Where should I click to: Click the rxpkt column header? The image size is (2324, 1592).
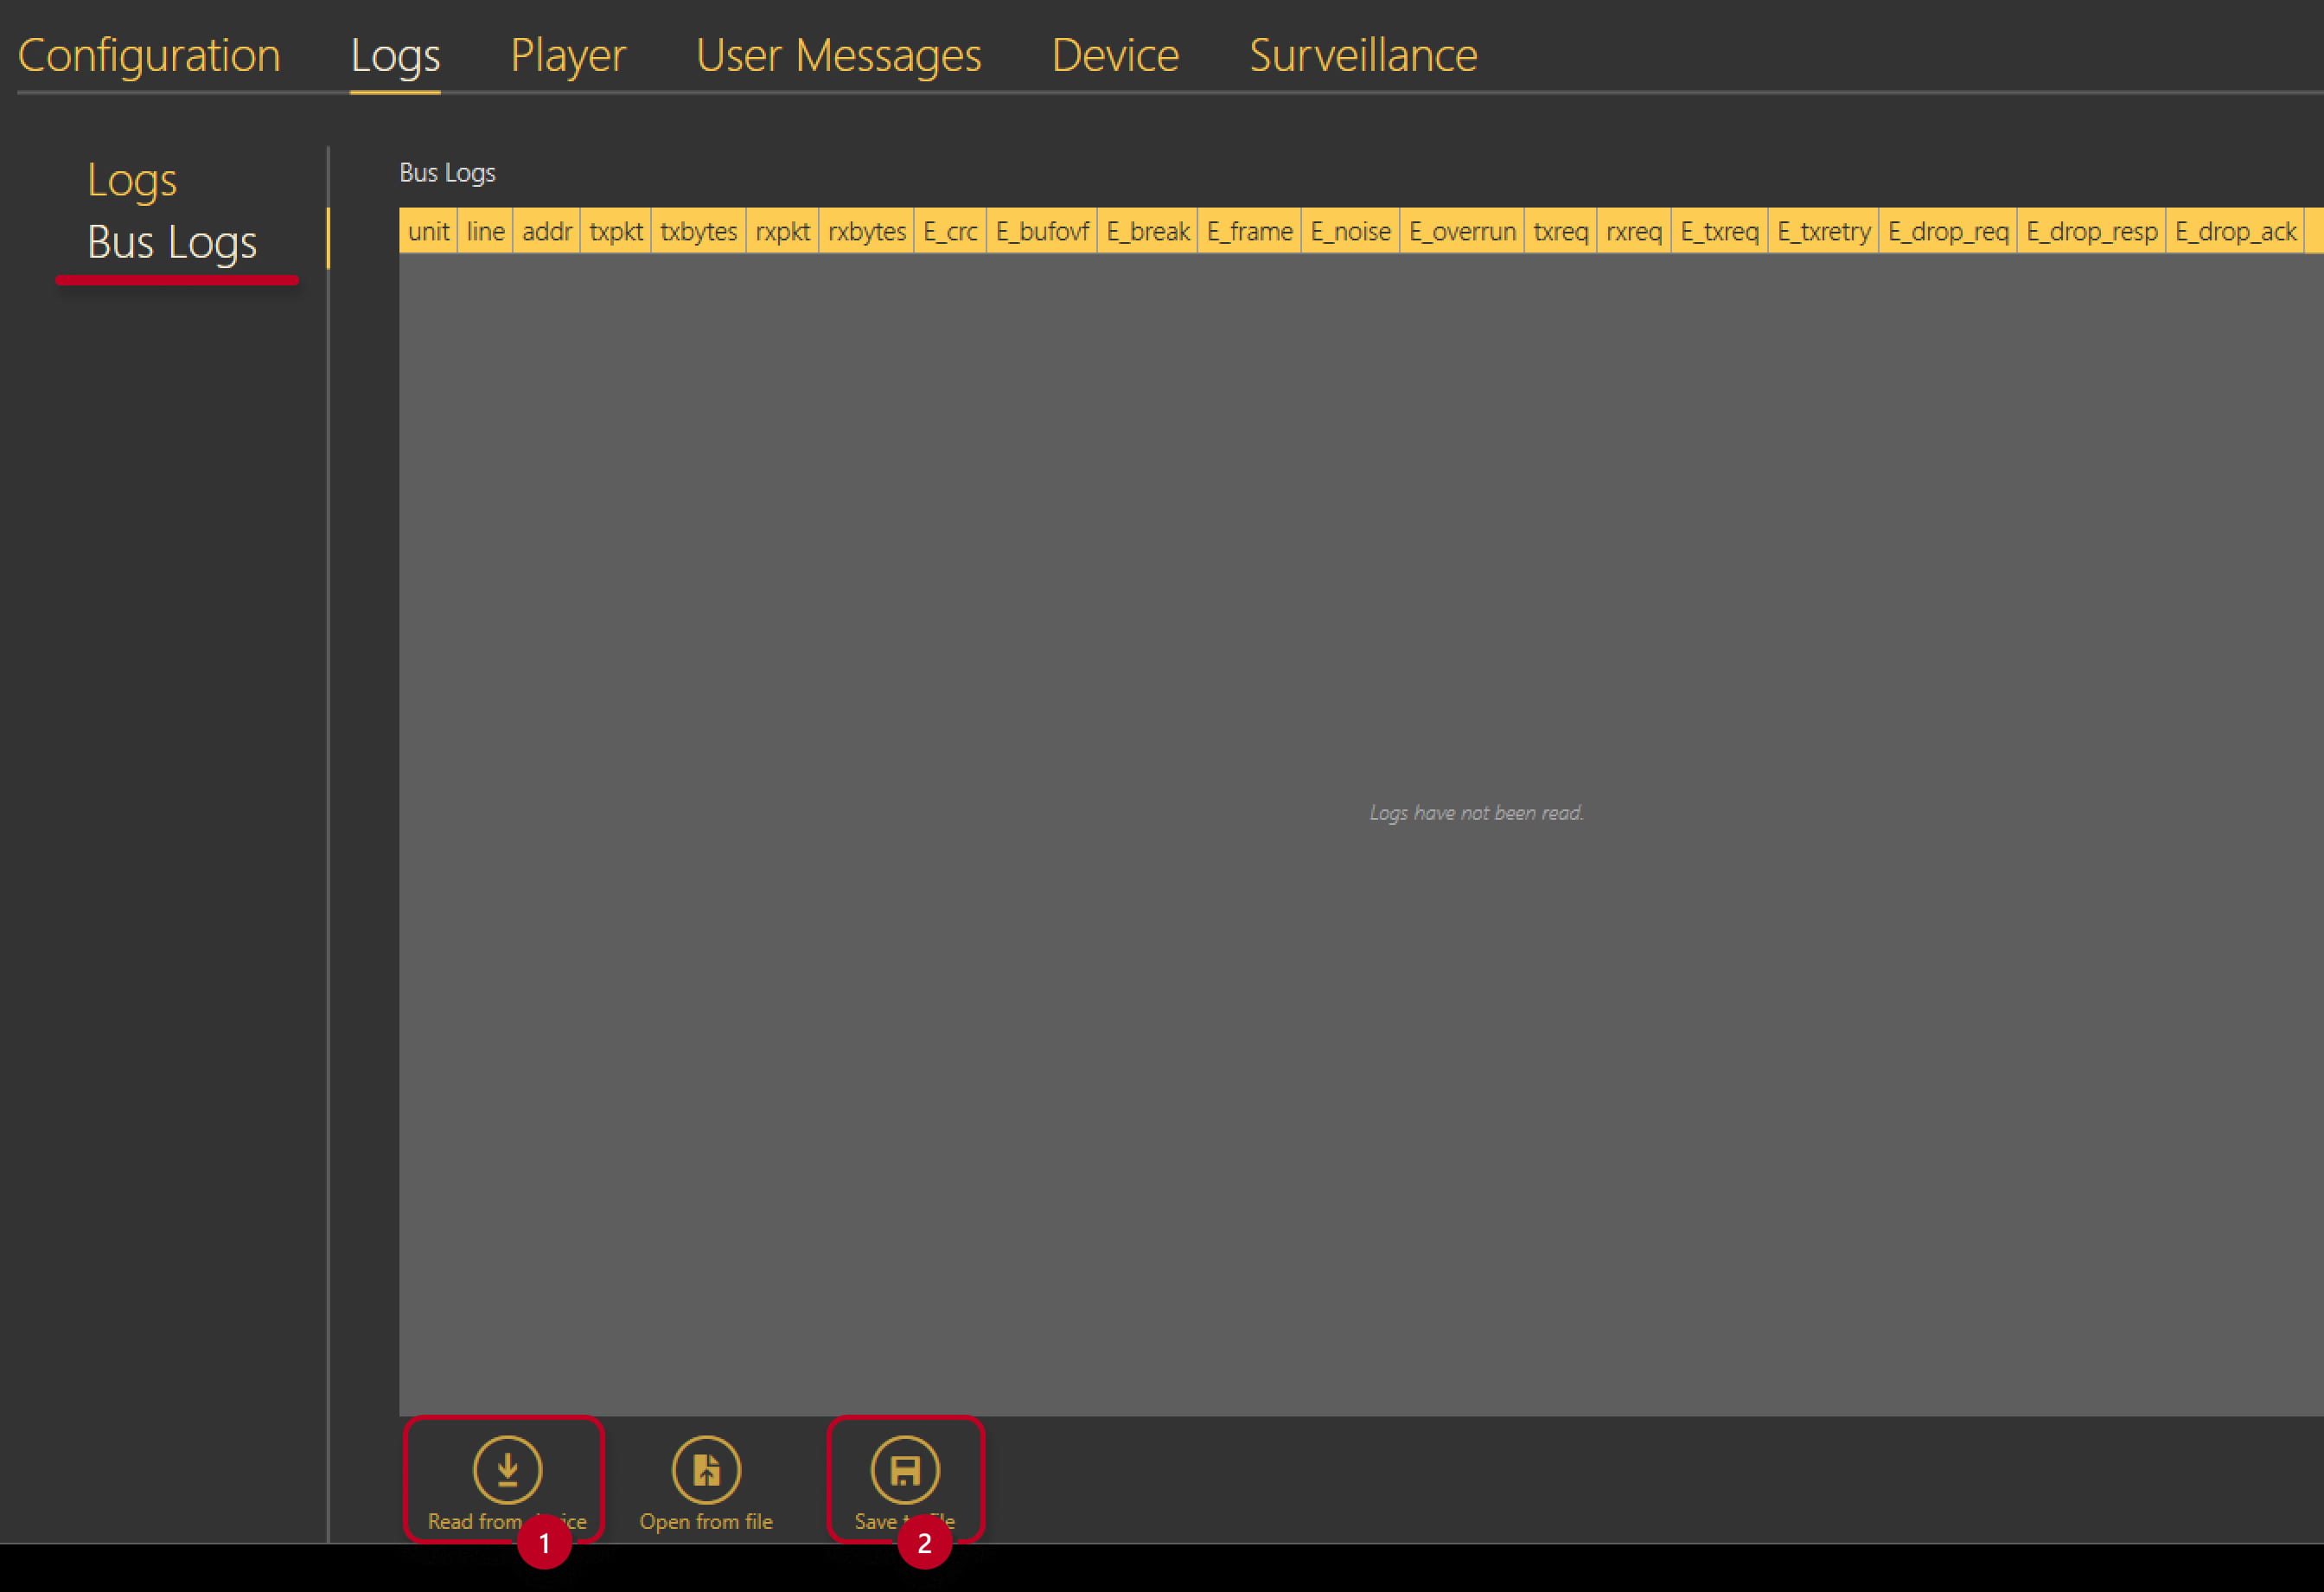click(x=782, y=231)
